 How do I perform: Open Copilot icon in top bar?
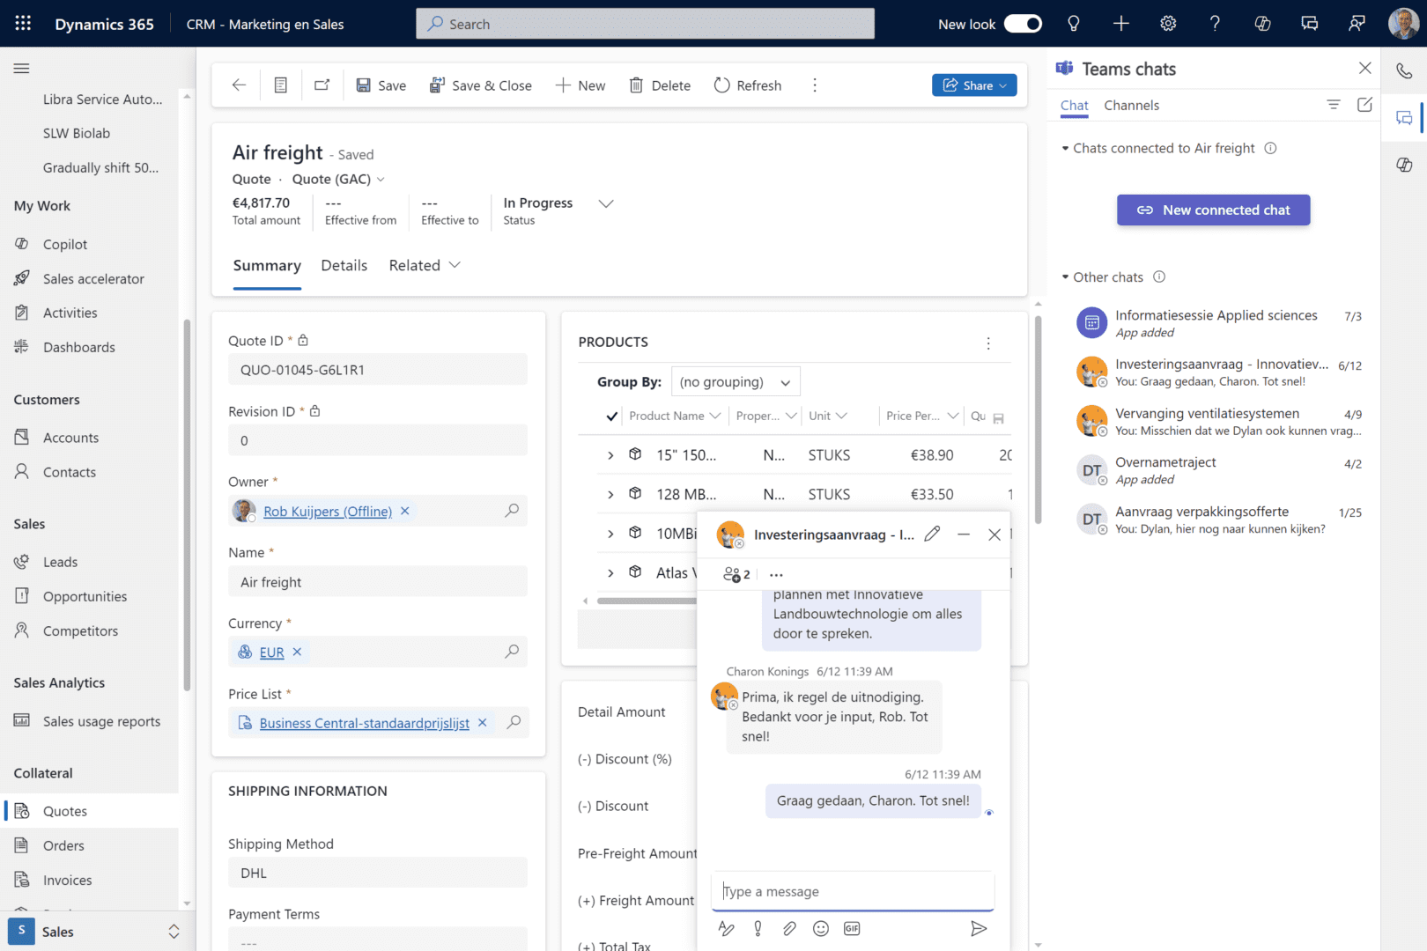tap(1262, 24)
